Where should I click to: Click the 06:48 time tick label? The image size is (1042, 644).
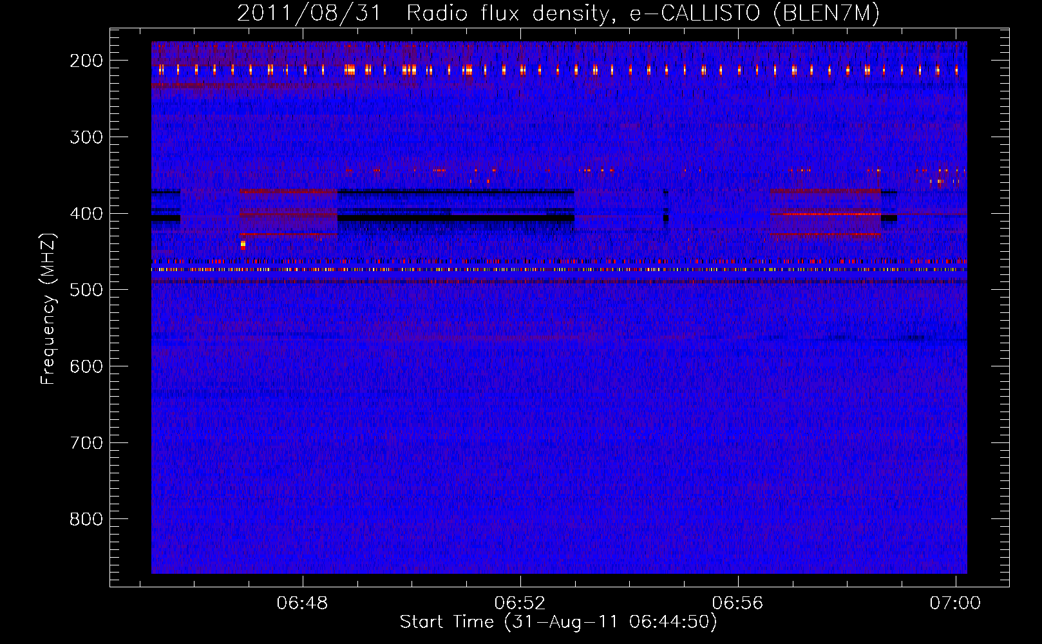[302, 603]
